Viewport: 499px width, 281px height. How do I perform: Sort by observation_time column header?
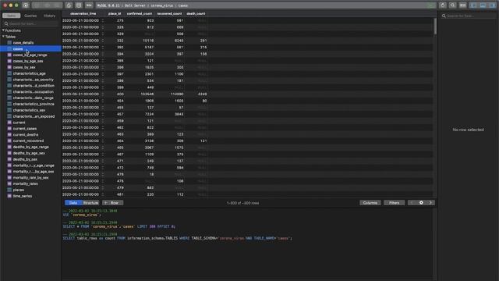pyautogui.click(x=83, y=14)
